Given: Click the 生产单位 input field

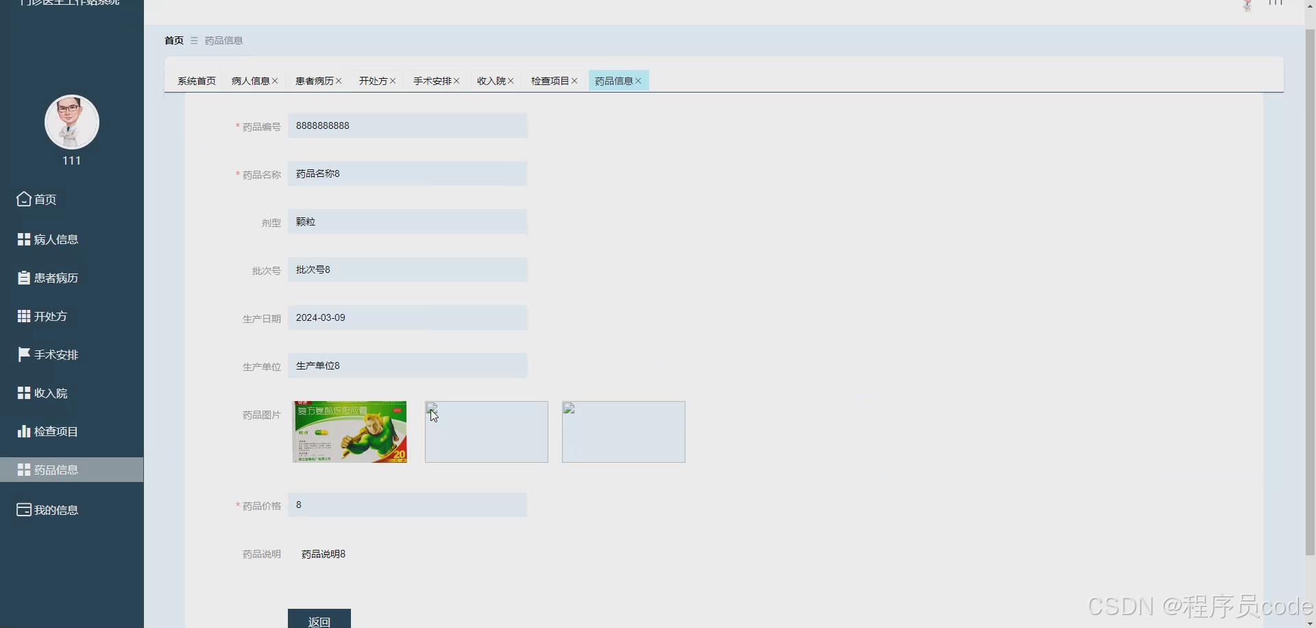Looking at the screenshot, I should pos(408,365).
